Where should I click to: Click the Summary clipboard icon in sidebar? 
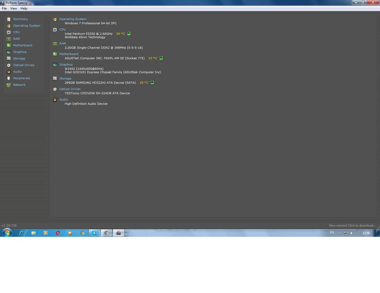[x=9, y=19]
